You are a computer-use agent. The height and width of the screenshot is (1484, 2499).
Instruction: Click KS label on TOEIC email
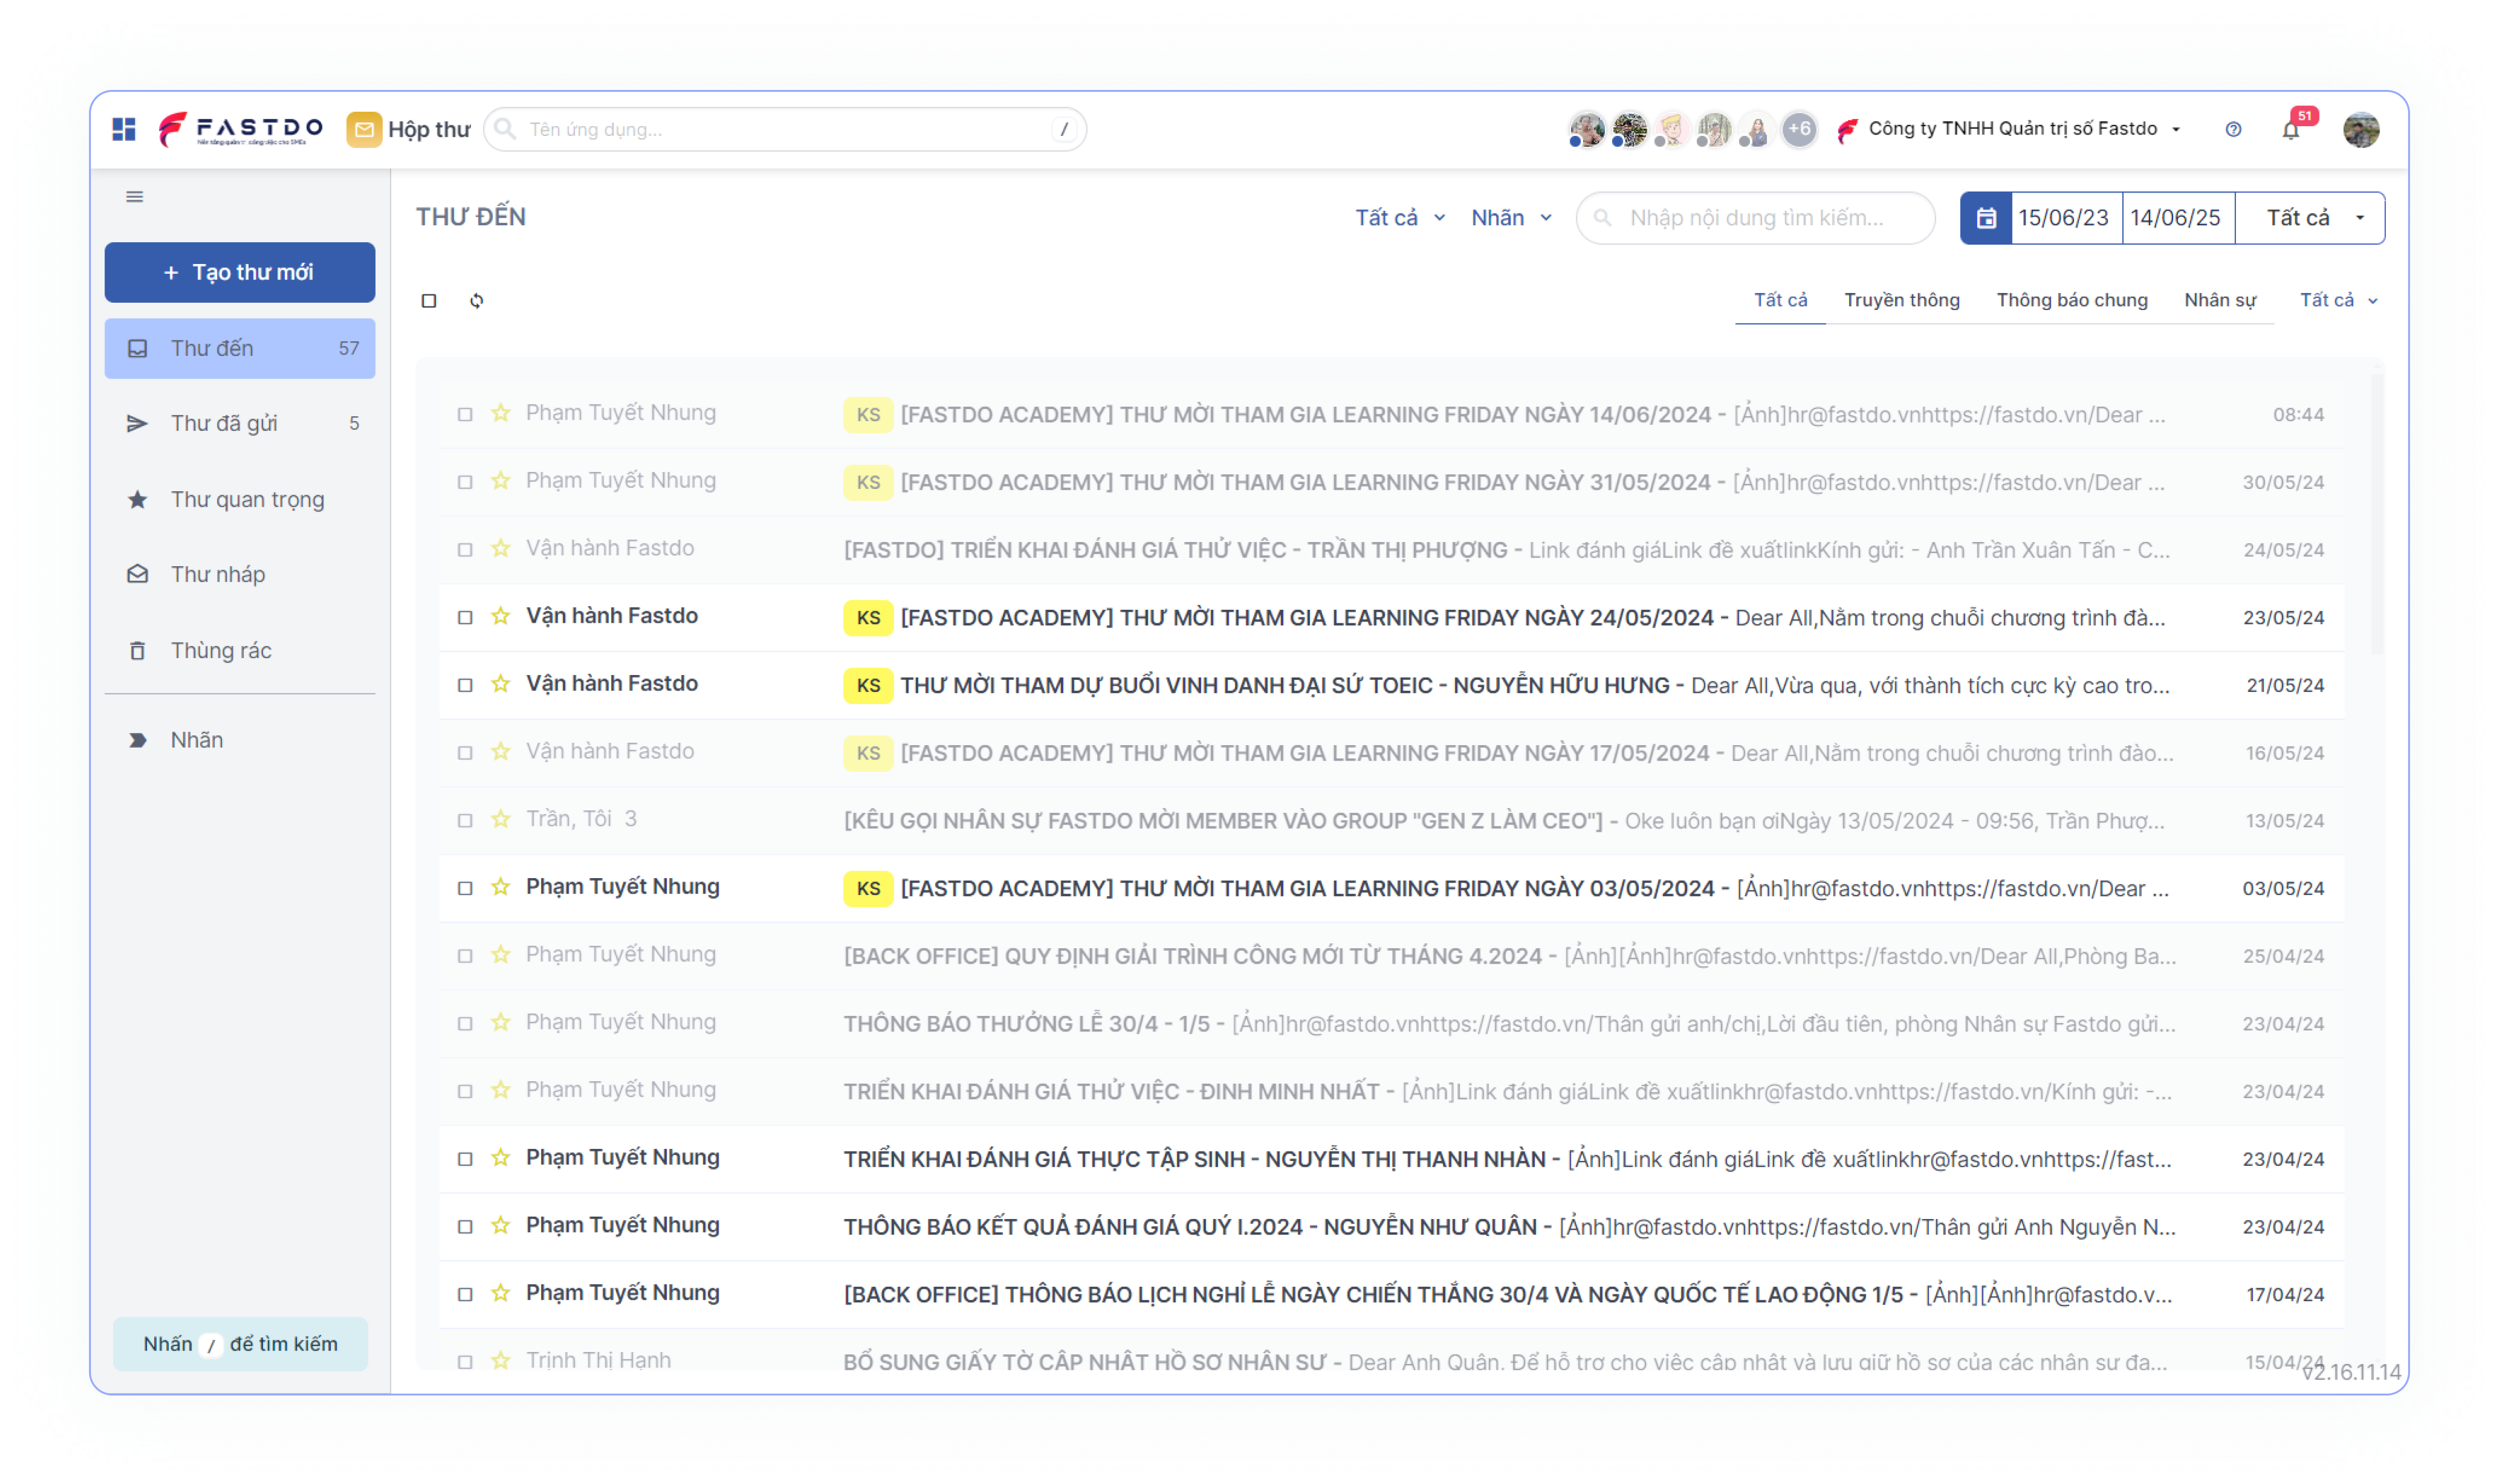point(868,685)
